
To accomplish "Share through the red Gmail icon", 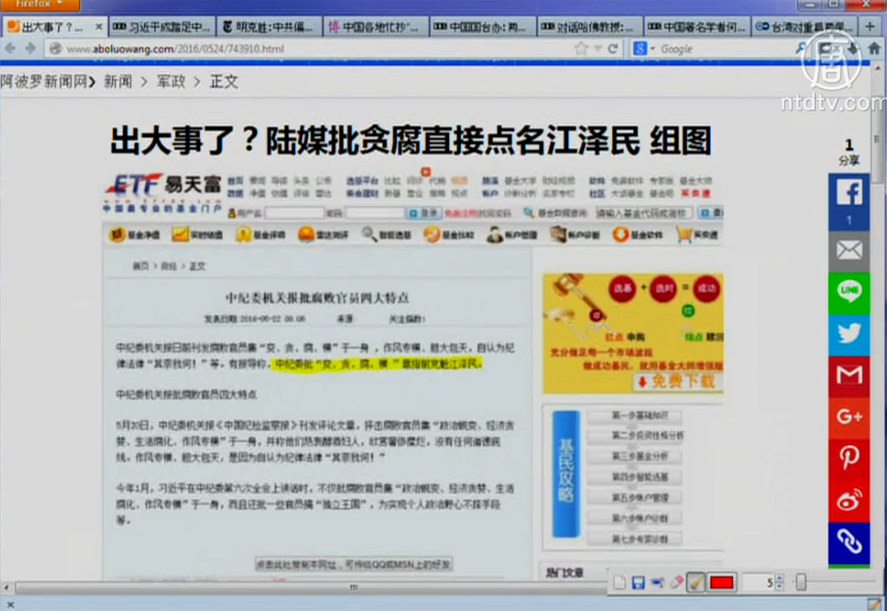I will coord(849,375).
